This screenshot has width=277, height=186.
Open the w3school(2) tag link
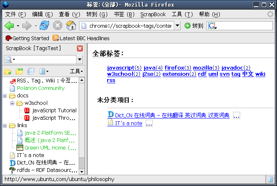tap(124, 74)
